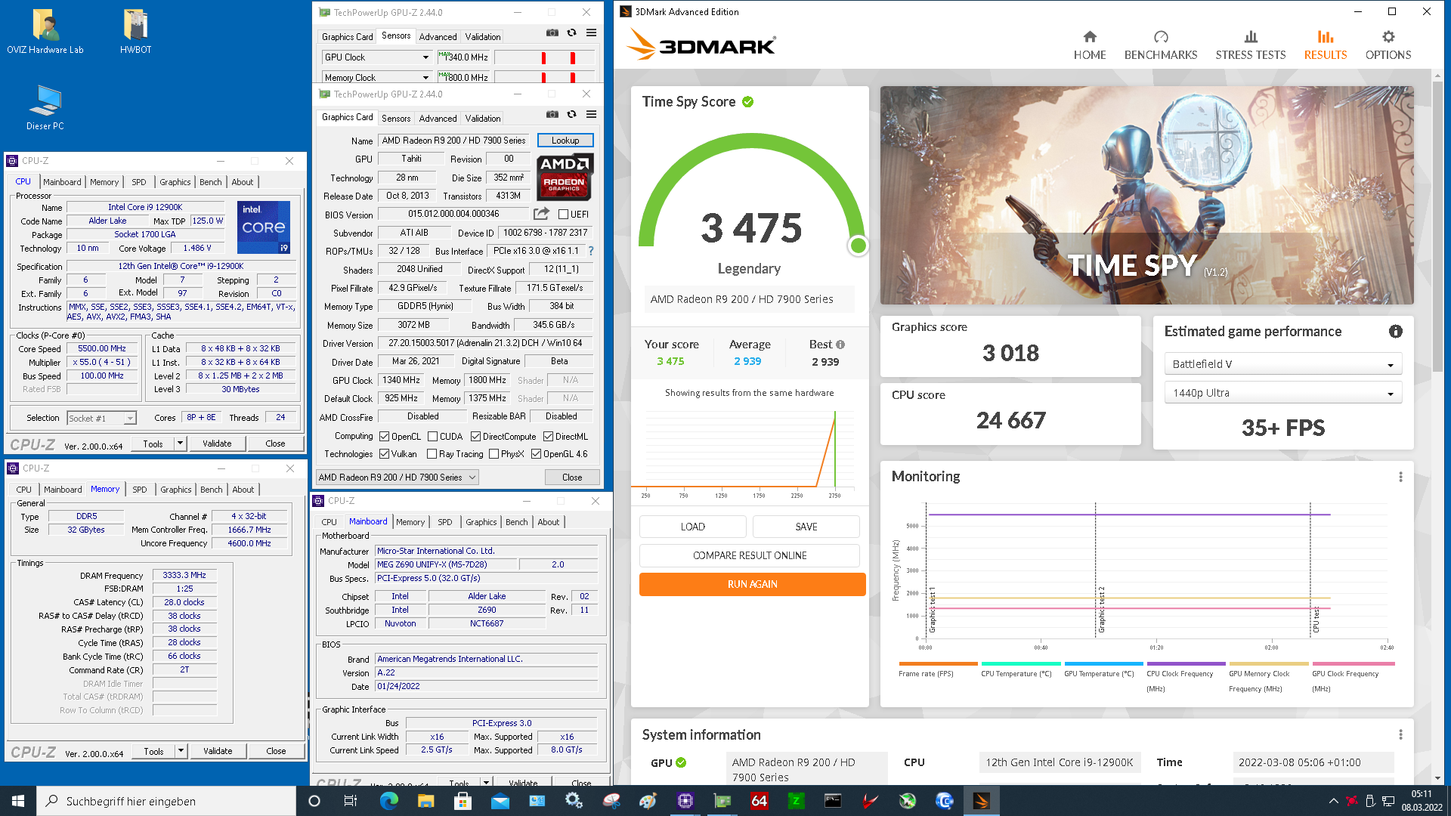Toggle OpenCL checkbox in GPU-Z
The height and width of the screenshot is (816, 1451).
[x=384, y=437]
